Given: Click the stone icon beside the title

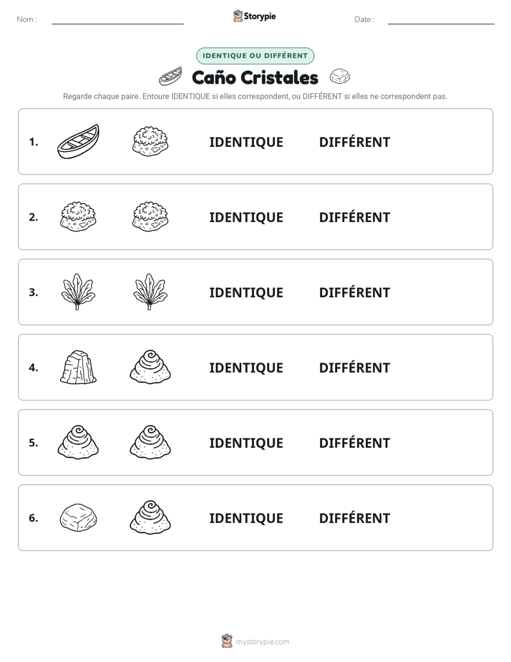Looking at the screenshot, I should 340,77.
